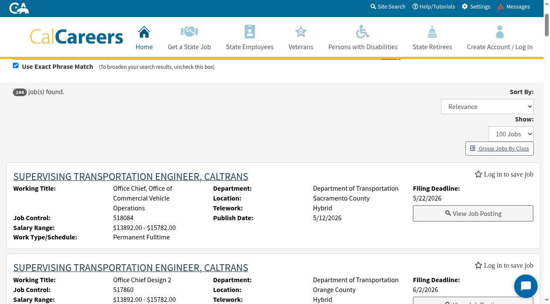Click Messages link text
This screenshot has height=304, width=550.
(x=518, y=6)
